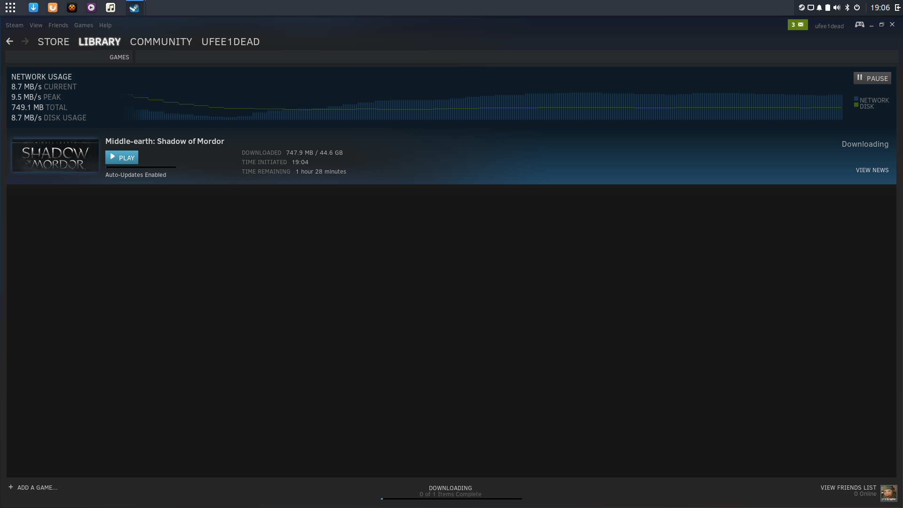Open the Help menu

(105, 25)
